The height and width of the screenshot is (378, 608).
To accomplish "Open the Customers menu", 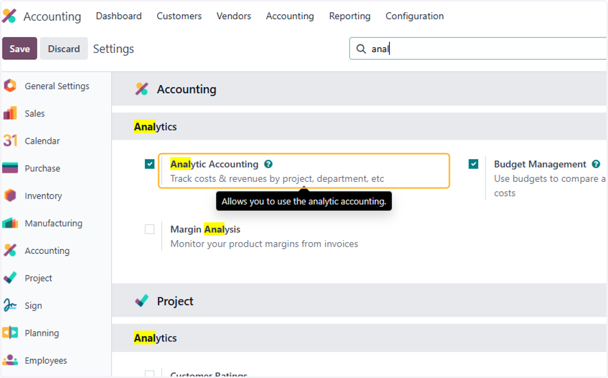I will pyautogui.click(x=179, y=16).
